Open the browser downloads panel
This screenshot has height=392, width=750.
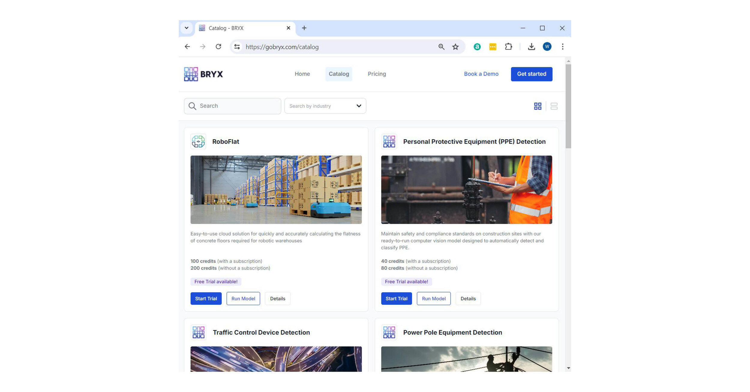531,47
